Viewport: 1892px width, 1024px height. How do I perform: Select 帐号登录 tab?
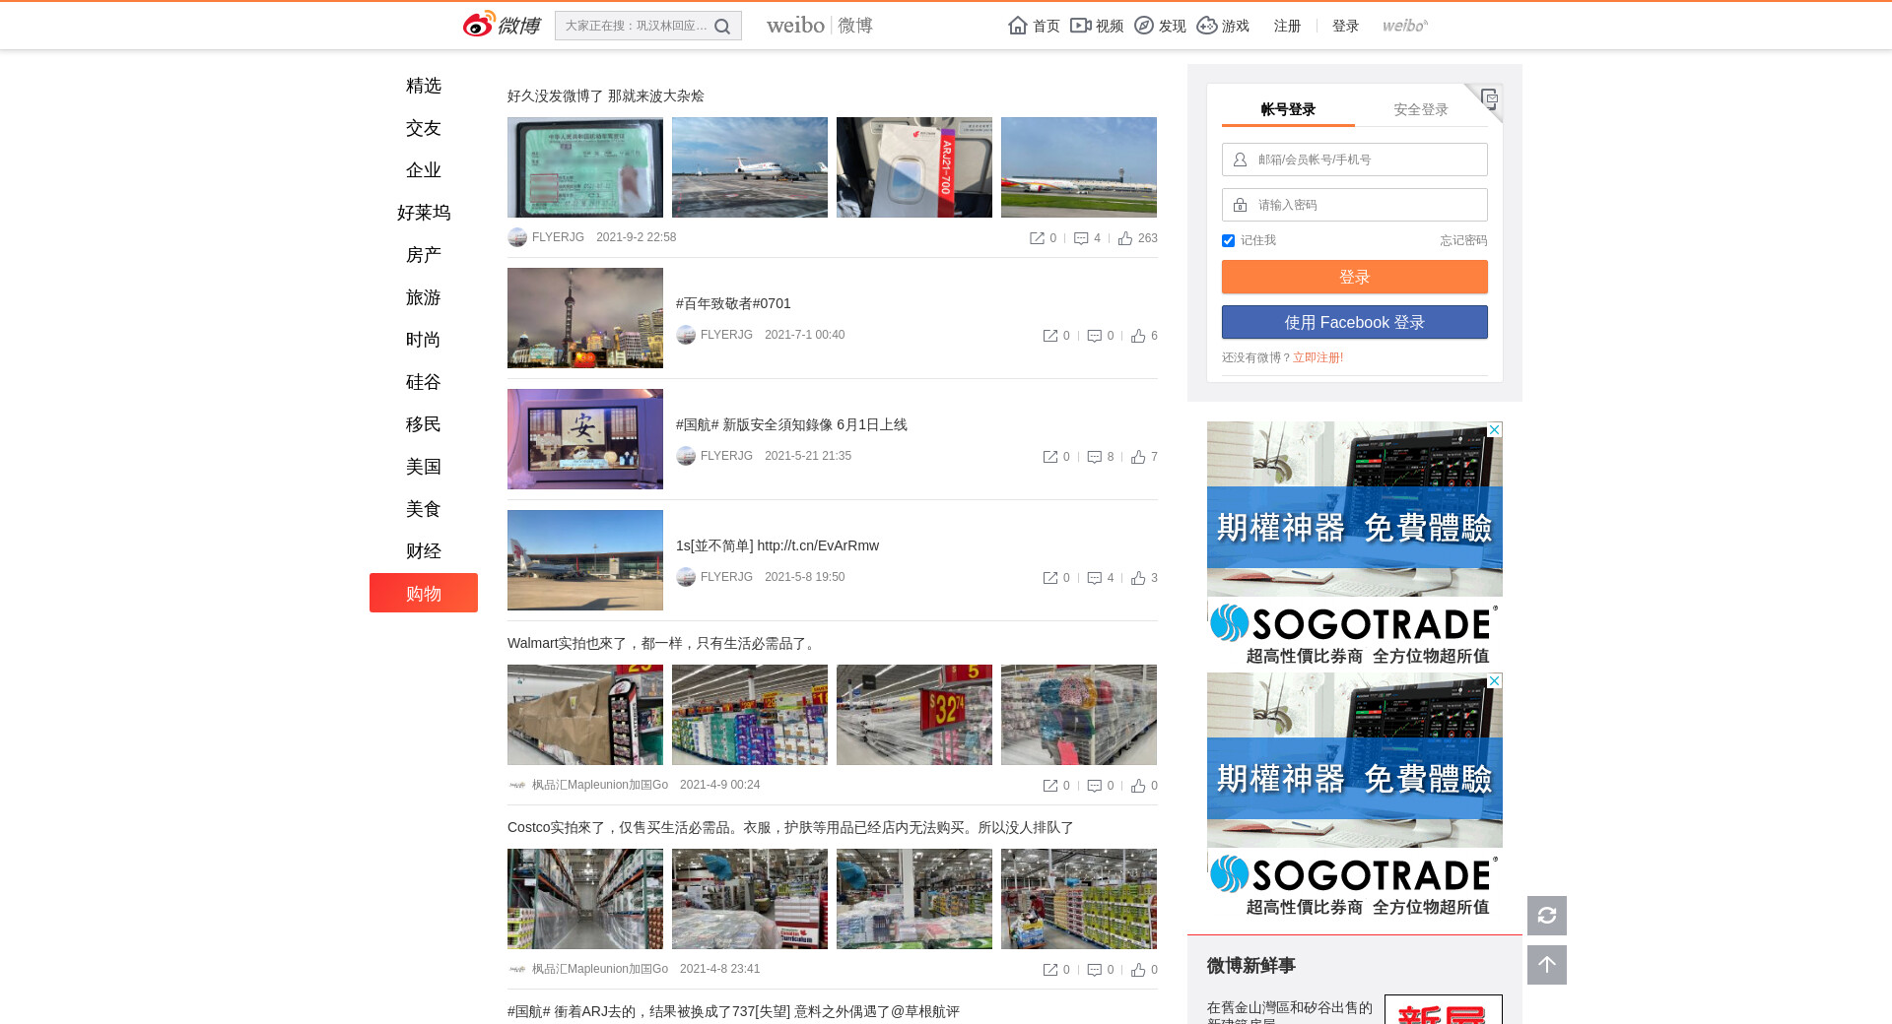click(x=1288, y=109)
